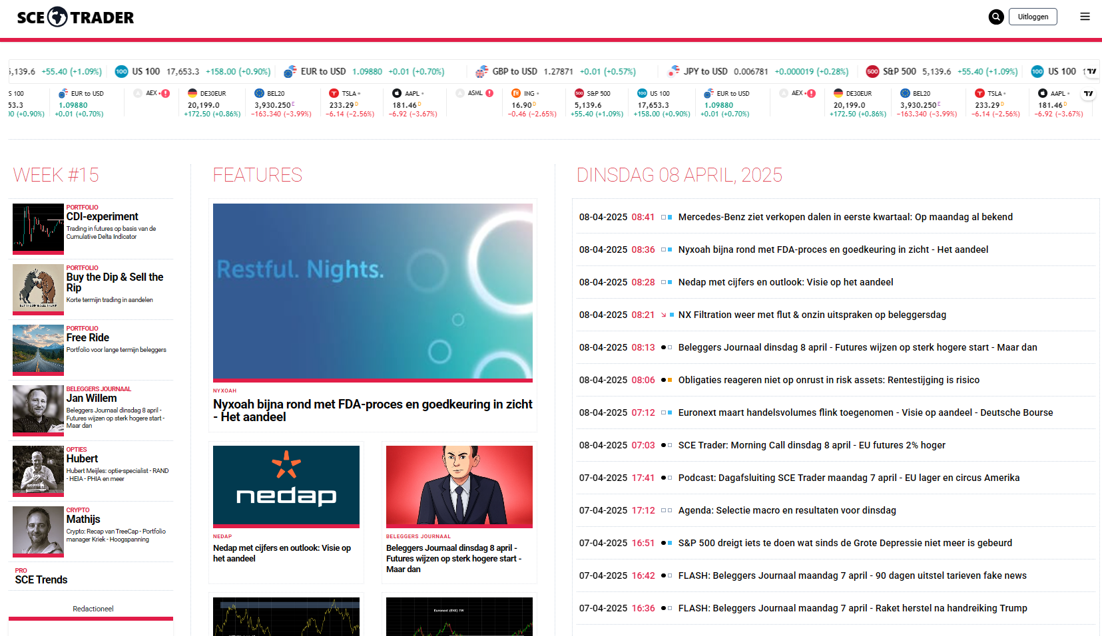Open the FLASH Raket herstel headline

[853, 608]
